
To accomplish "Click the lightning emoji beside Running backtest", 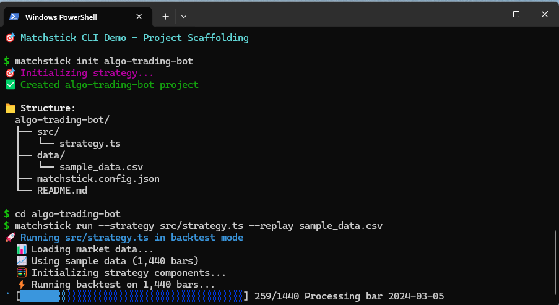I will [x=22, y=285].
